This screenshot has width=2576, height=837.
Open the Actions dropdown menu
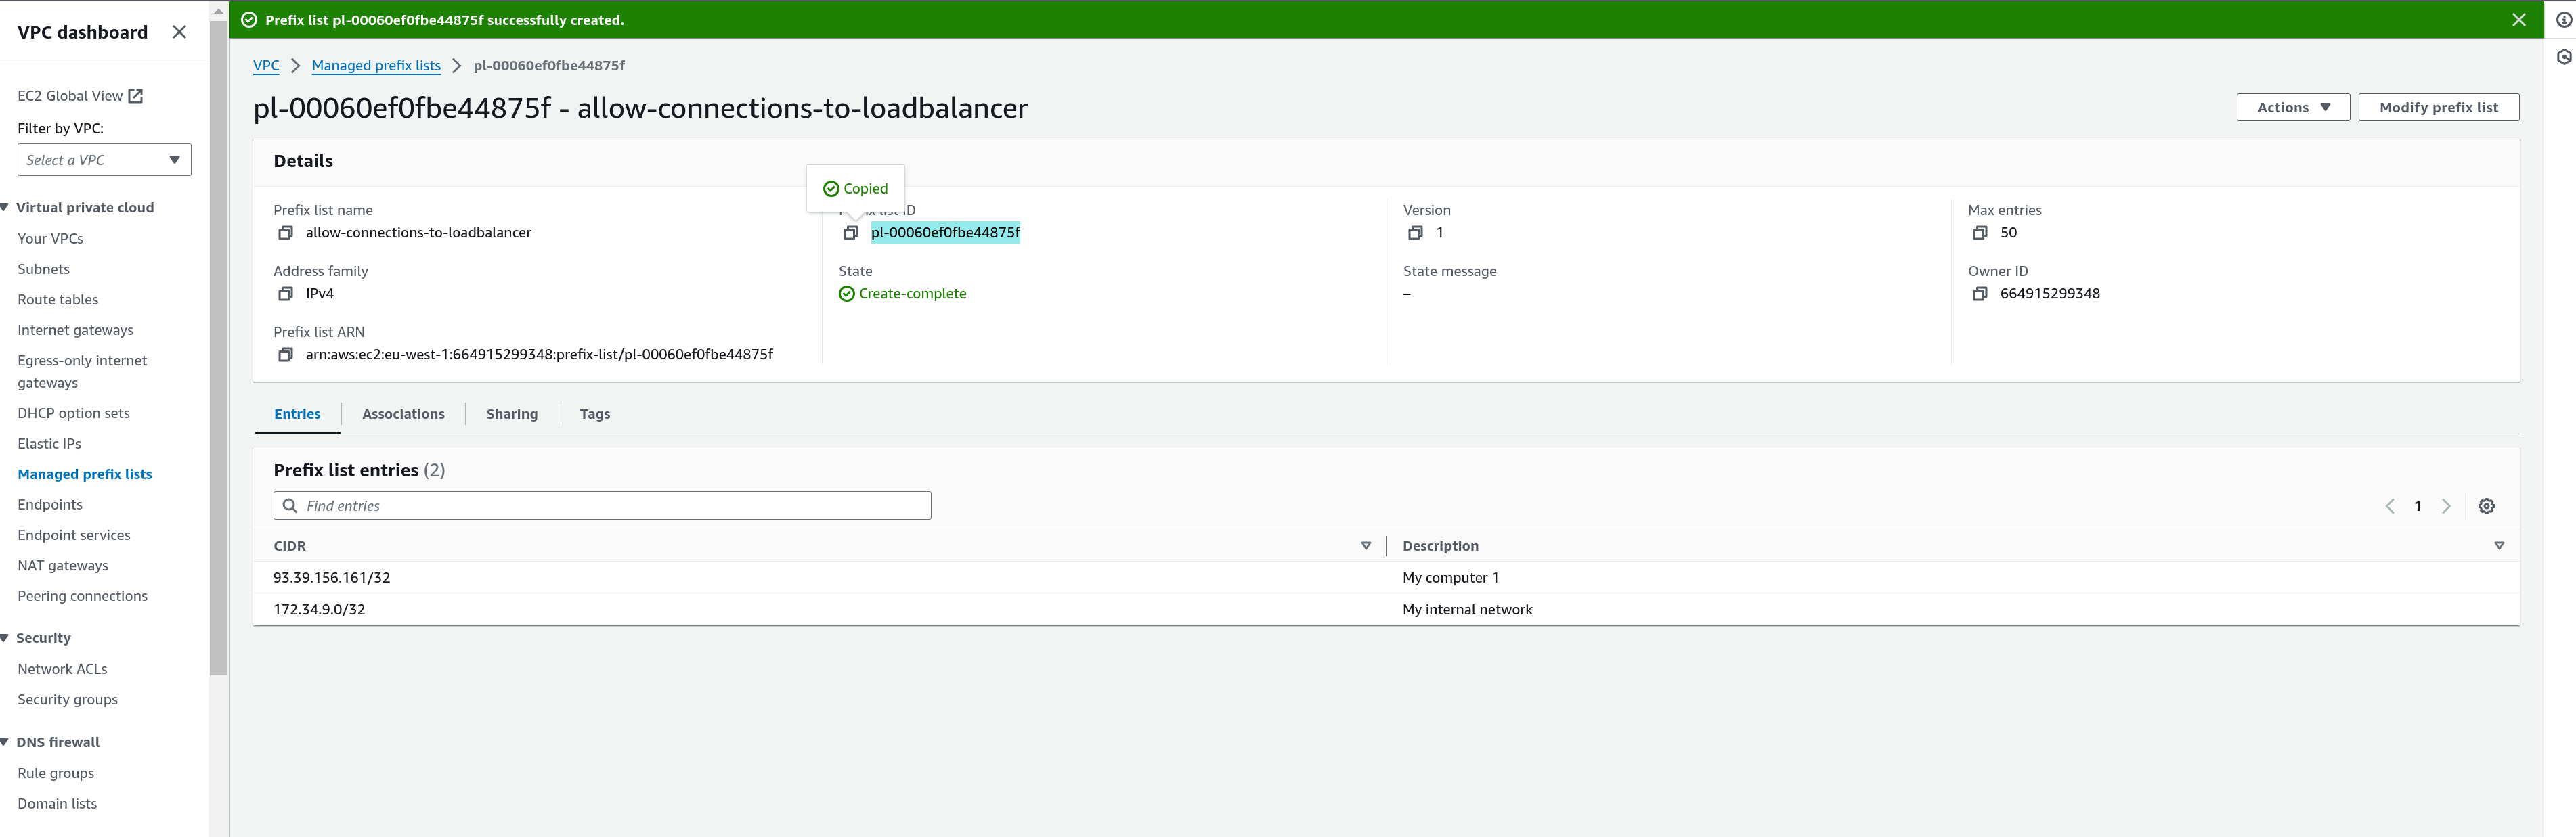tap(2292, 108)
